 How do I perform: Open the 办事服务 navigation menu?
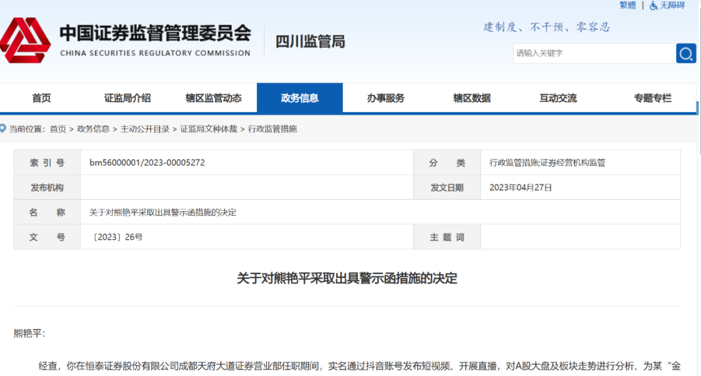387,97
